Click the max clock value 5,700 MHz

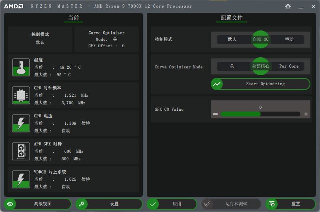[x=74, y=103]
